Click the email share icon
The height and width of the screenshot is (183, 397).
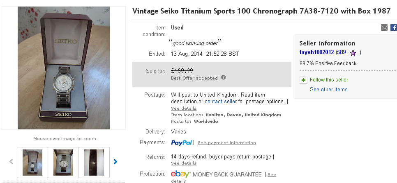tap(384, 27)
